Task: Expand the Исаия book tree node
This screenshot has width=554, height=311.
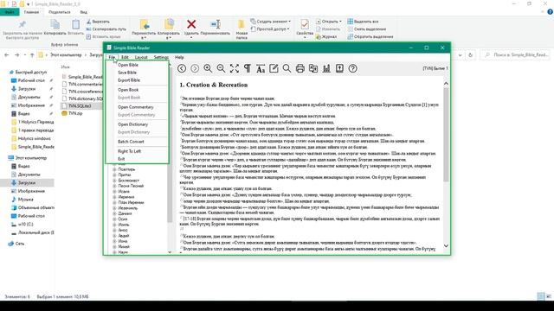Action: click(114, 192)
